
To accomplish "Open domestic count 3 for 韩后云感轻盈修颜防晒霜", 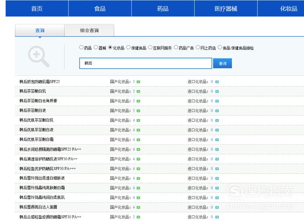I will coord(134,217).
